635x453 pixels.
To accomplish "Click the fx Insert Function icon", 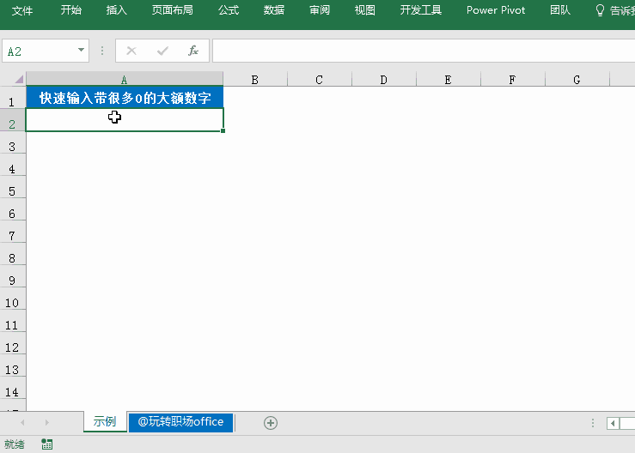I will tap(193, 51).
